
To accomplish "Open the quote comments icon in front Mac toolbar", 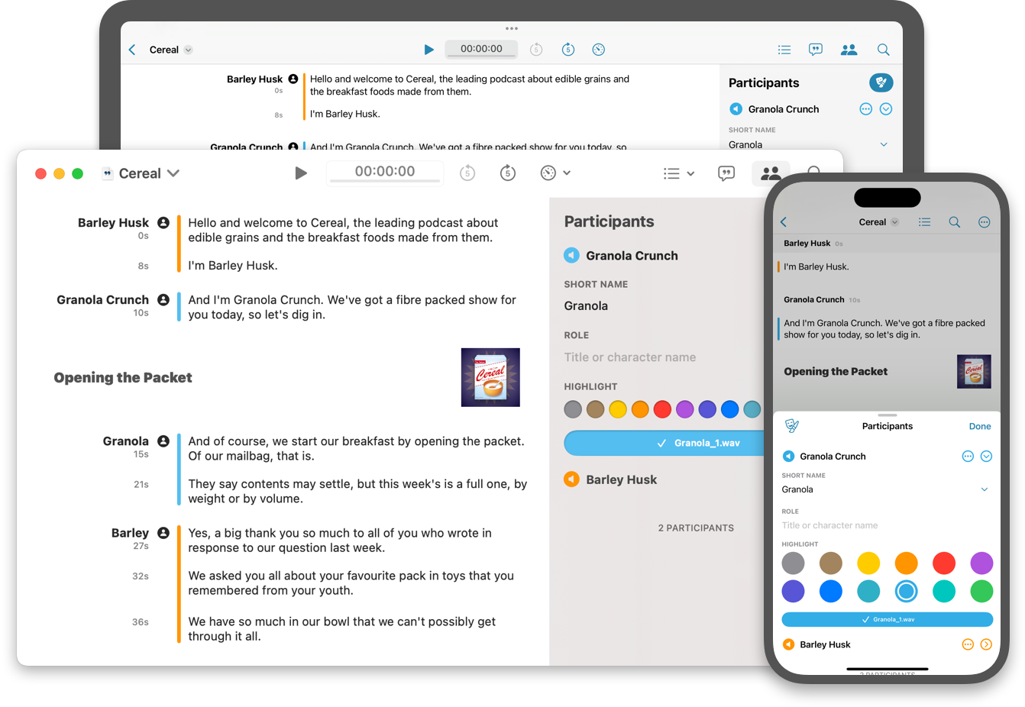I will pyautogui.click(x=726, y=173).
